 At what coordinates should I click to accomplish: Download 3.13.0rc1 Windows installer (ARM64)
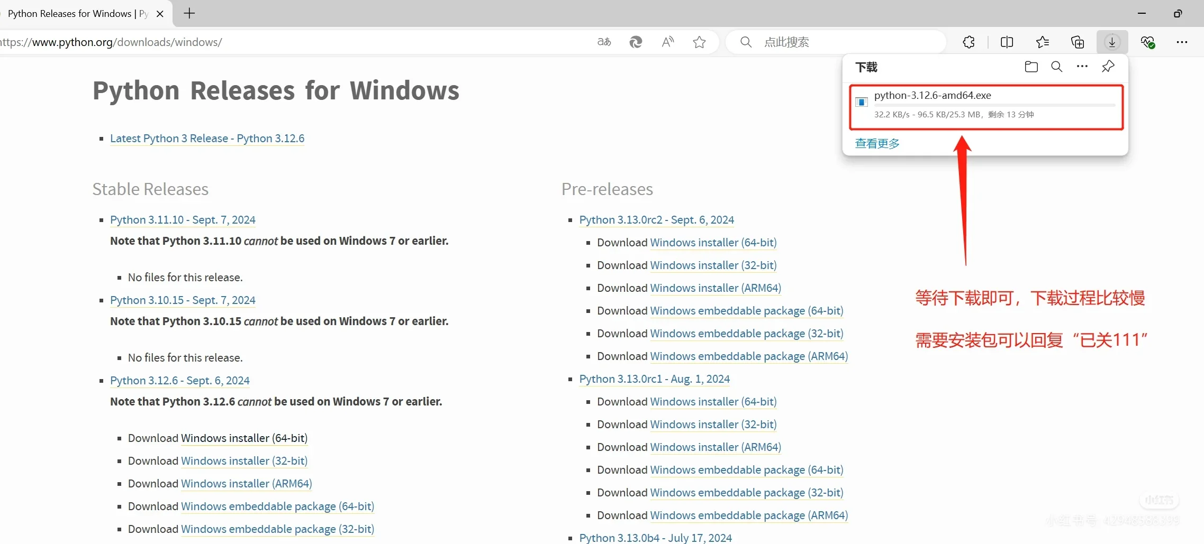point(716,447)
